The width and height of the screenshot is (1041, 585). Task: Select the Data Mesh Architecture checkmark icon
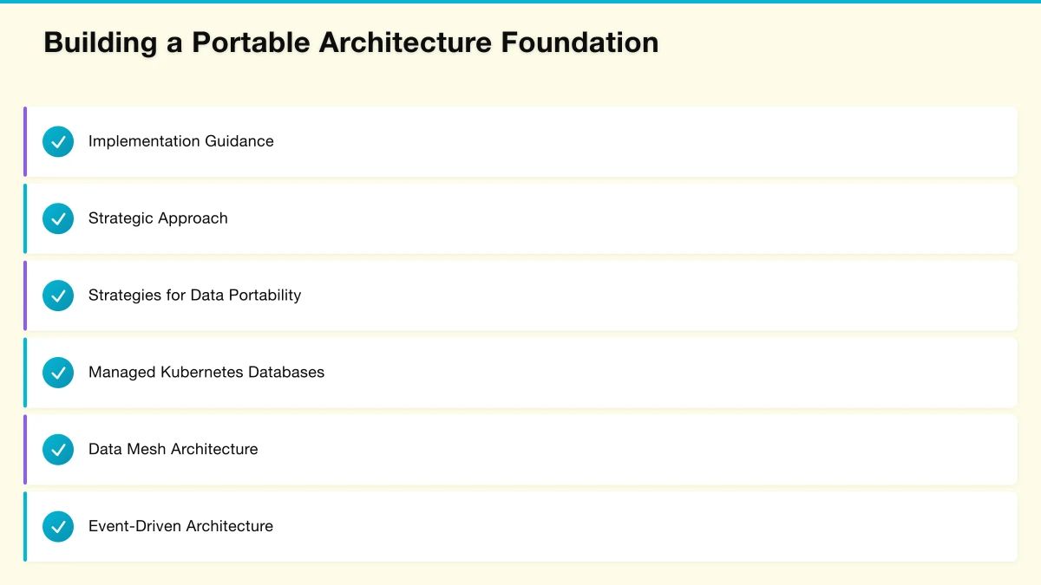58,450
